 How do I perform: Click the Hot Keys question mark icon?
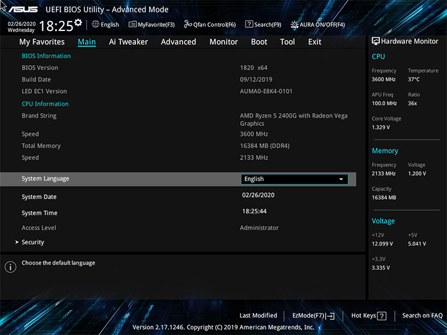click(382, 316)
